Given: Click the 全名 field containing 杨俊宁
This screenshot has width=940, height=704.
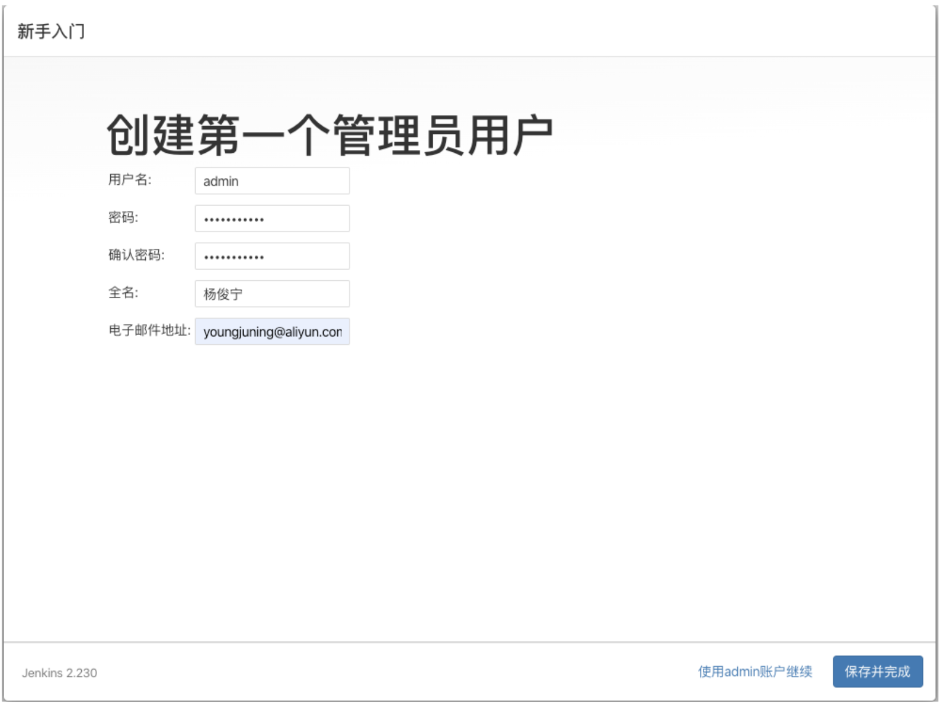Looking at the screenshot, I should coord(272,294).
